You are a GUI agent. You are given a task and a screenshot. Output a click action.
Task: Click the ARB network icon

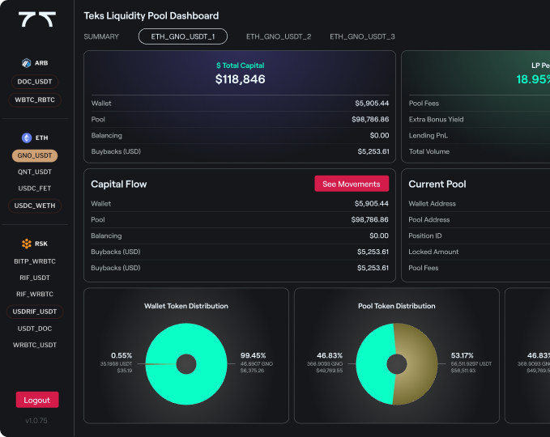26,63
